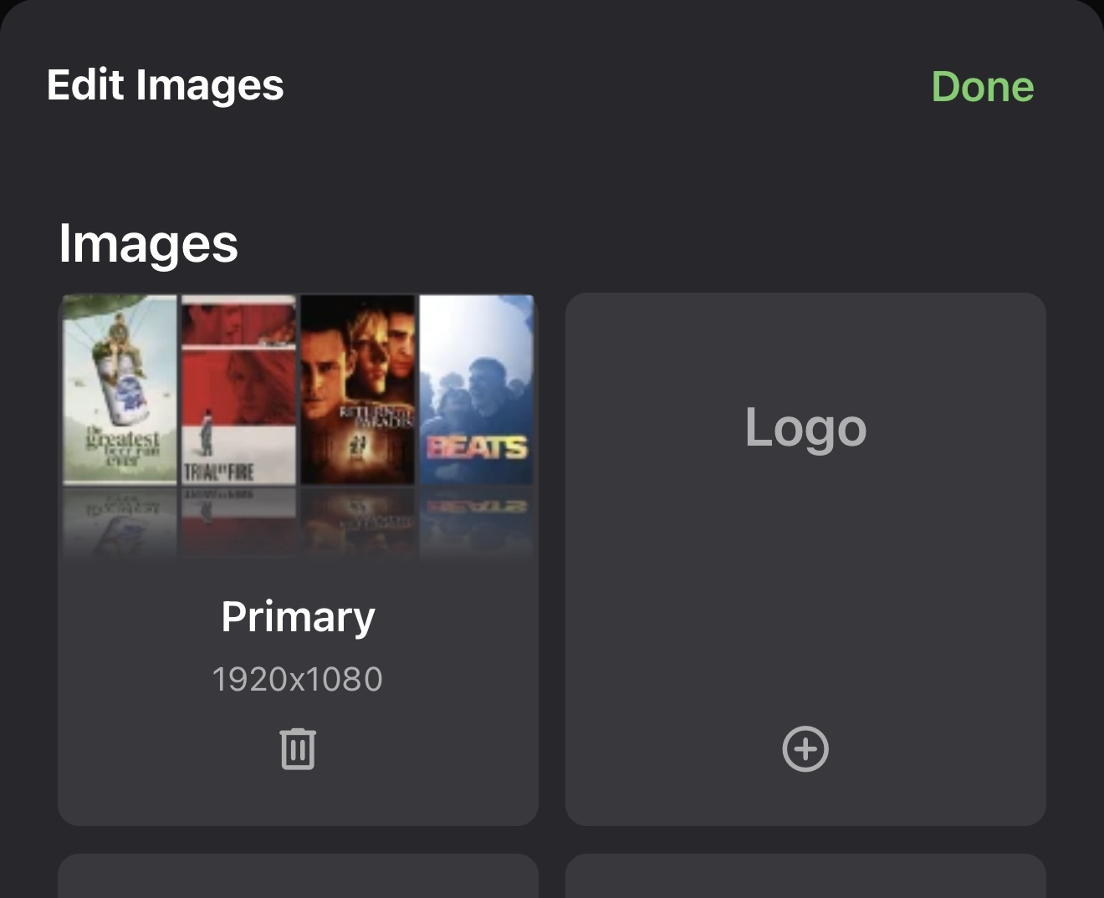Image resolution: width=1104 pixels, height=898 pixels.
Task: Open the partially visible bottom-left image card
Action: pyautogui.click(x=298, y=876)
